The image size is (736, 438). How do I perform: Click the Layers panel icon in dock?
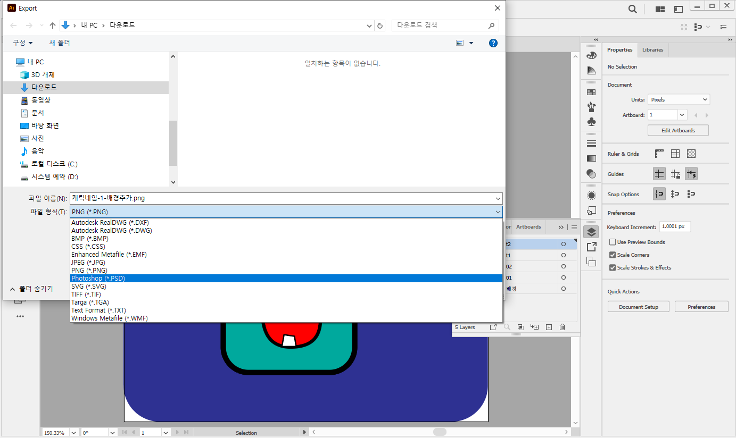[x=591, y=232]
